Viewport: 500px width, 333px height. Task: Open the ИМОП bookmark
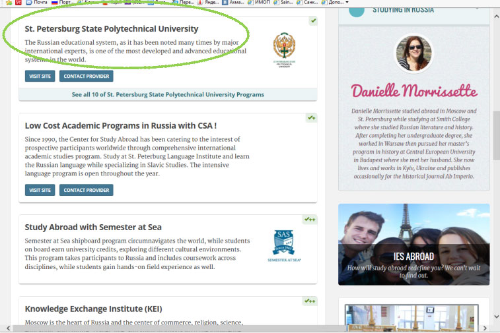click(x=259, y=2)
